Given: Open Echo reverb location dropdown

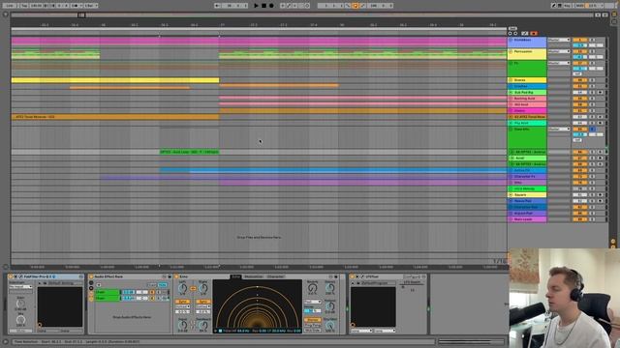Looking at the screenshot, I should (x=312, y=302).
